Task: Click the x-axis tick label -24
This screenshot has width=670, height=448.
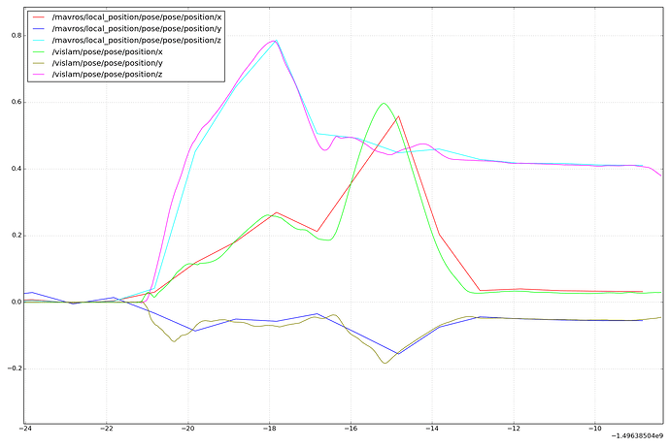Action: tap(25, 429)
